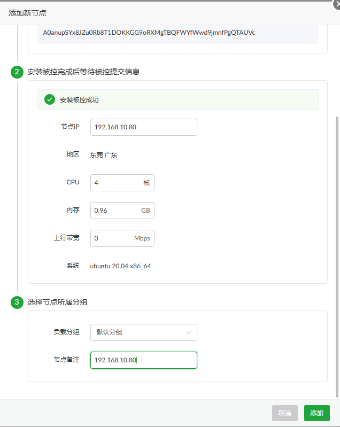Open the 负载分组 dropdown
Screen dimensions: 340x427
pos(144,332)
